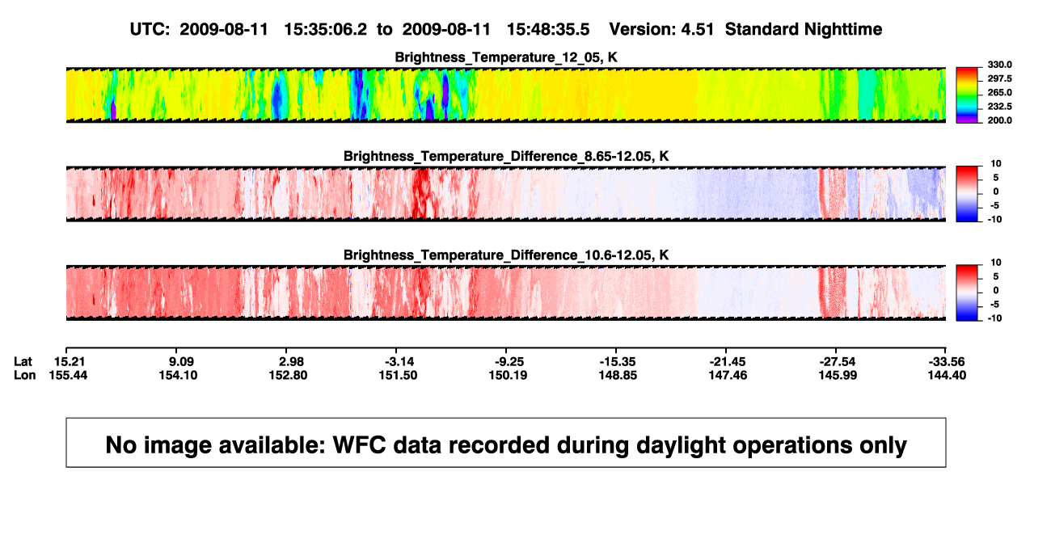Click longitude value '154.10'
The width and height of the screenshot is (1051, 539).
[x=179, y=375]
